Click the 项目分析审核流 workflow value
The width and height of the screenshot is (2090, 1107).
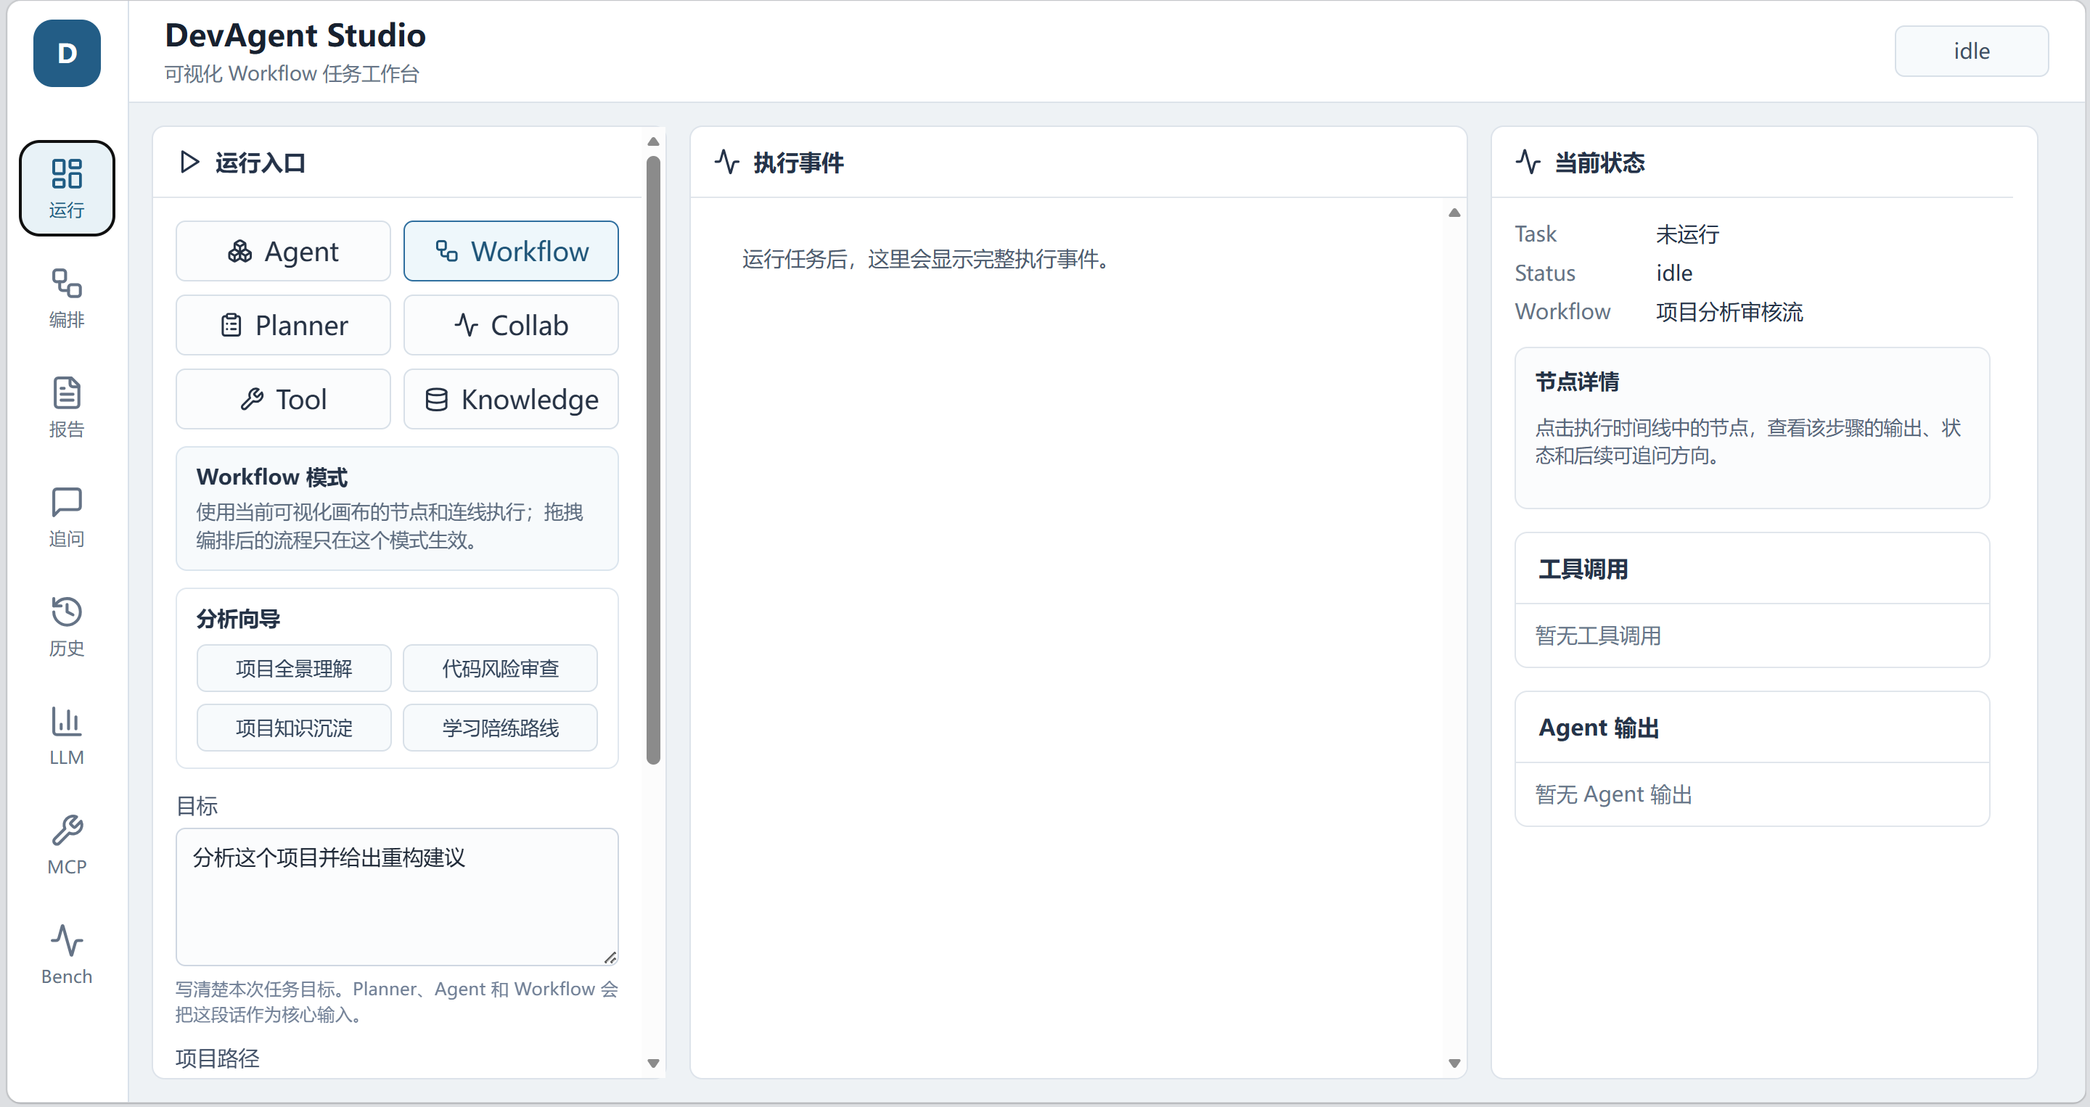pyautogui.click(x=1729, y=311)
